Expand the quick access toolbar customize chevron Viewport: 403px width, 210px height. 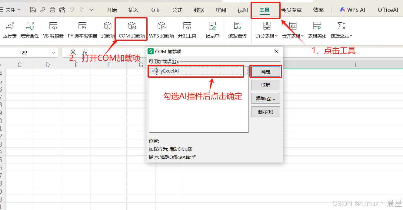pyautogui.click(x=91, y=10)
